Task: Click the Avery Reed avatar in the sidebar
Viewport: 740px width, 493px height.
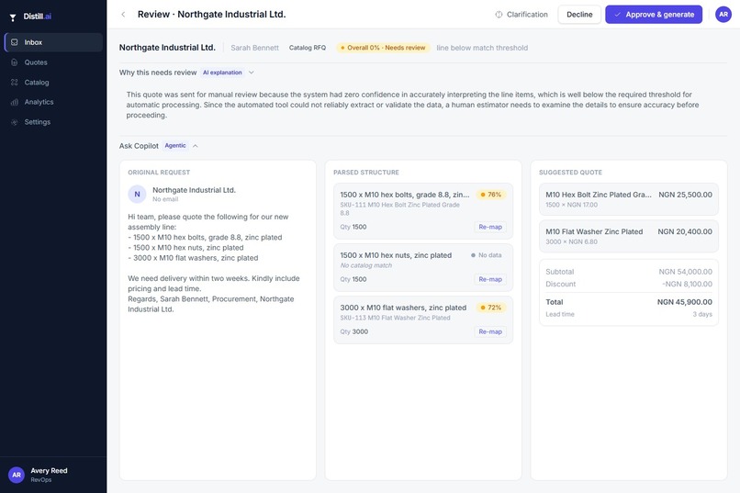Action: 17,475
